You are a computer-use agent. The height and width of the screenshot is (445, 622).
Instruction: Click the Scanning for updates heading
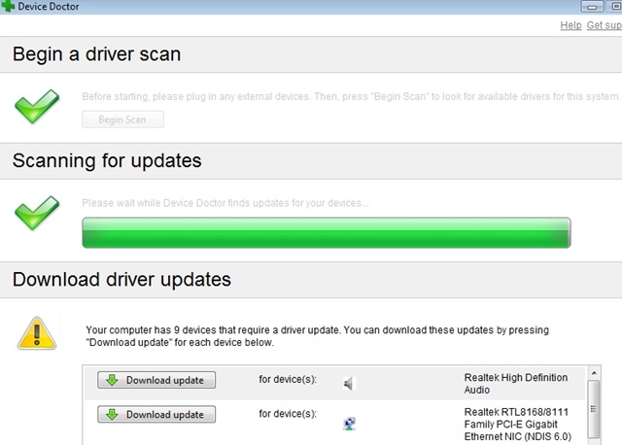click(x=107, y=161)
